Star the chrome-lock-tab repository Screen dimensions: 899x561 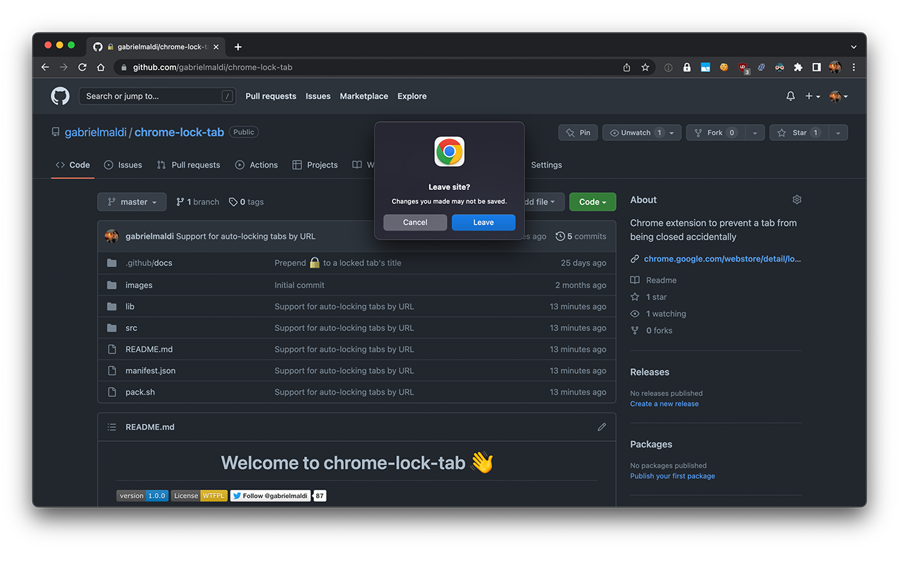(799, 132)
